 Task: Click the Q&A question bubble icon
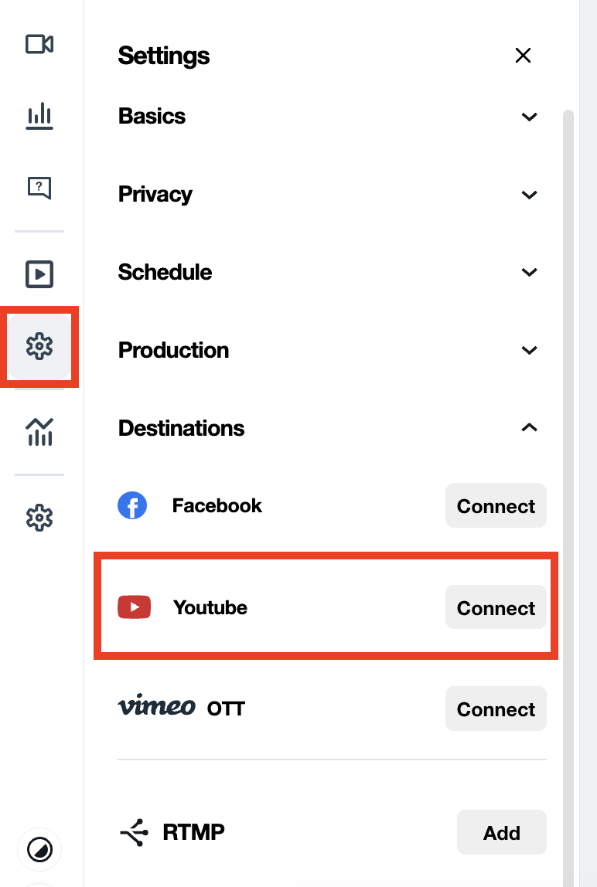(x=39, y=187)
